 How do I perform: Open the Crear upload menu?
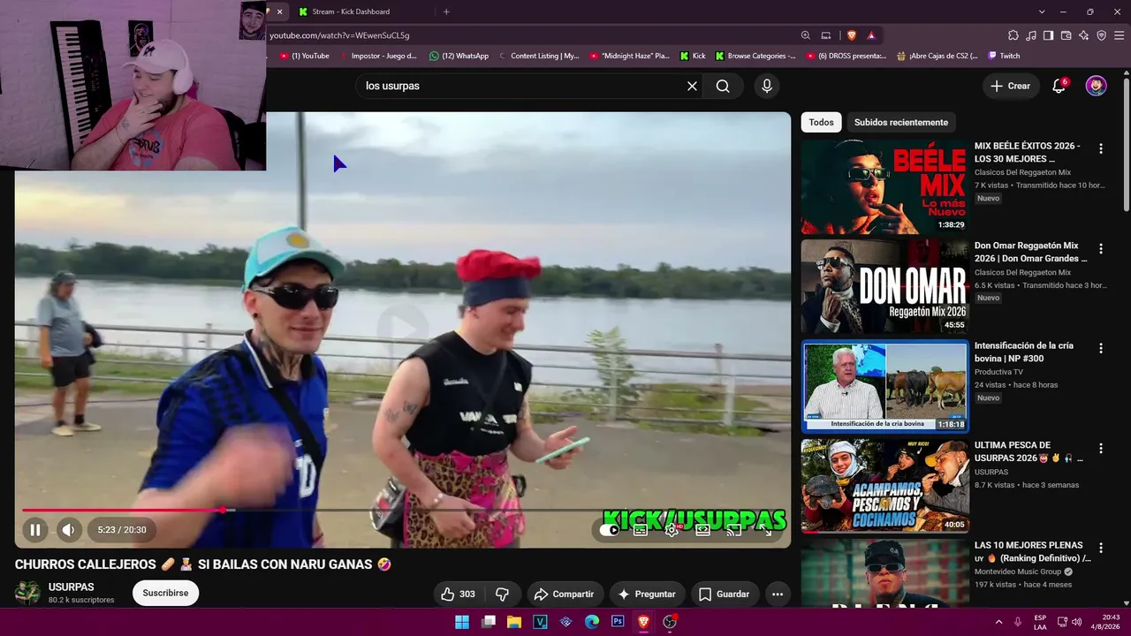[1011, 86]
